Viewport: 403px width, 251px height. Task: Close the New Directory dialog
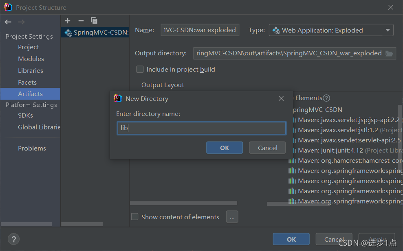click(281, 98)
